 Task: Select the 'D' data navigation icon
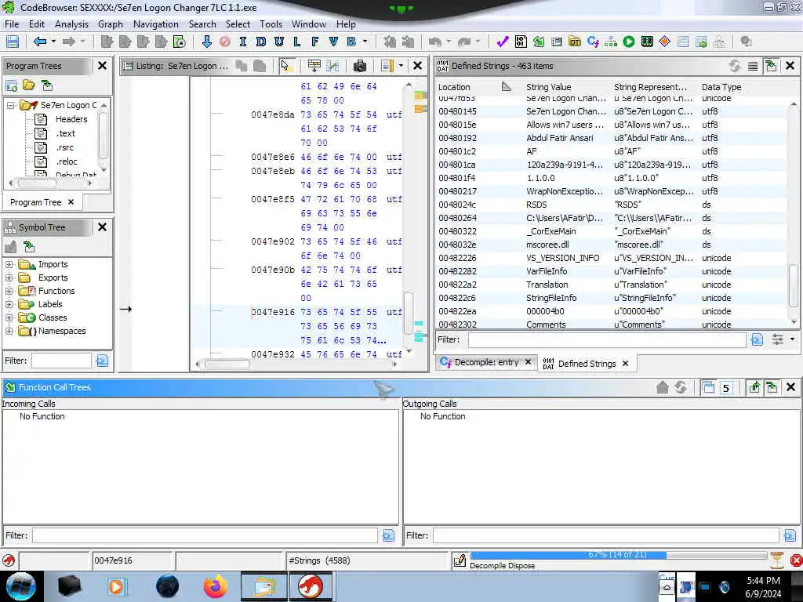[x=260, y=42]
